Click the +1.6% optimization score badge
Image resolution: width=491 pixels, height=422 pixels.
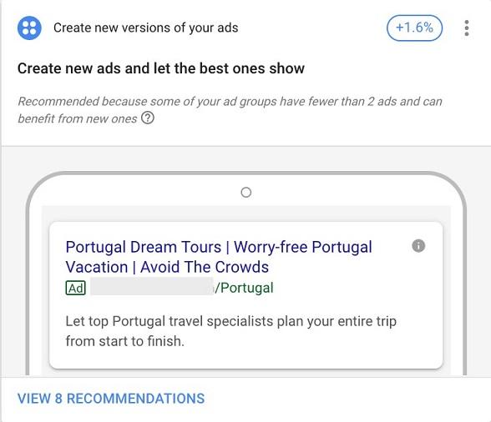[x=414, y=28]
